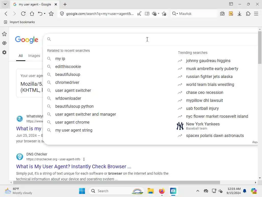
Task: Open Favorites star in left sidebar
Action: coord(4,34)
